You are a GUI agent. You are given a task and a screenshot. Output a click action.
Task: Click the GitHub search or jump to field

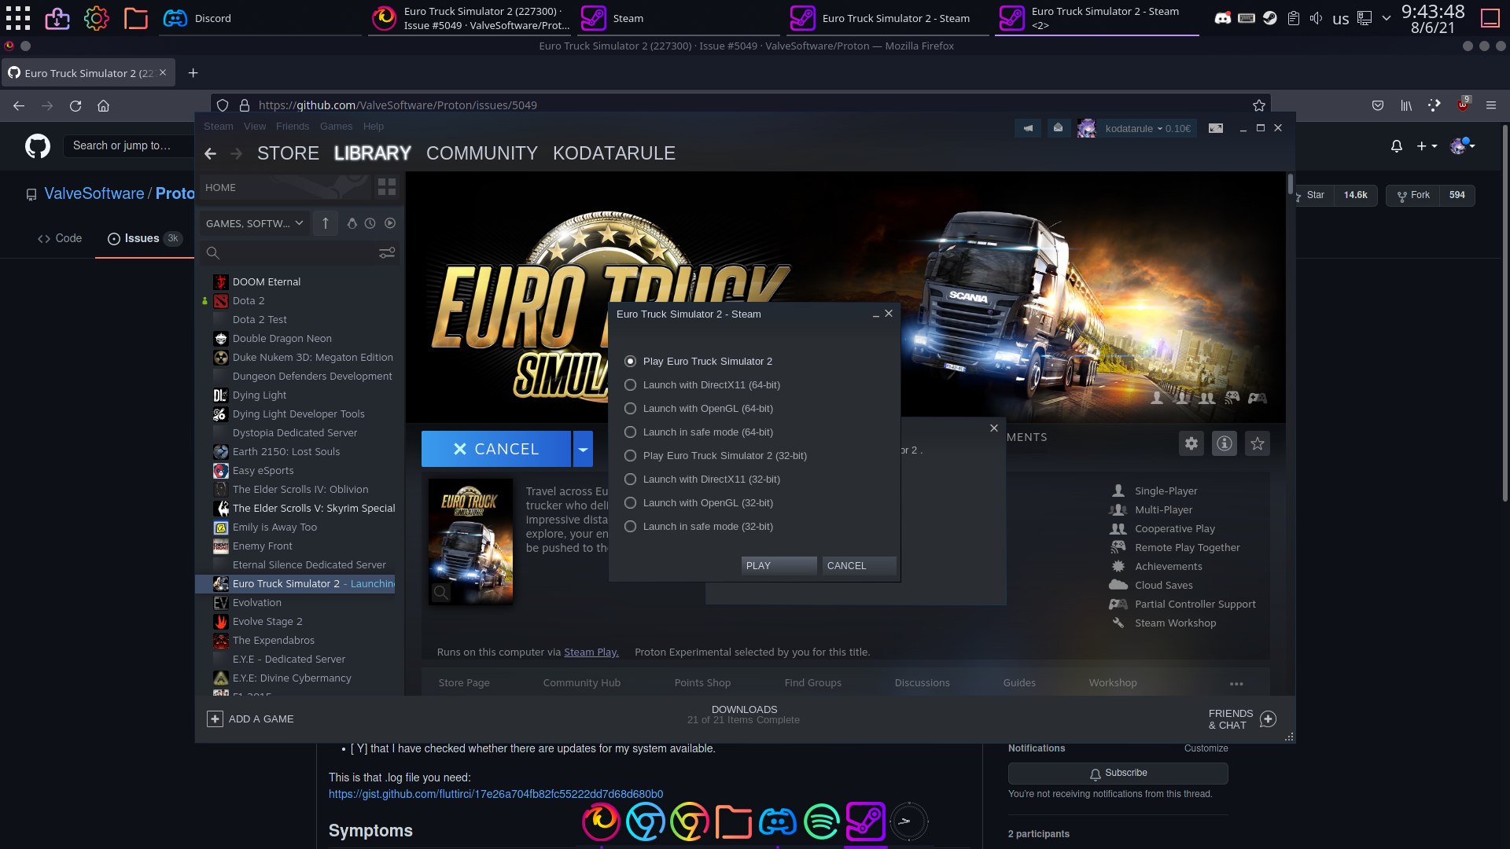pyautogui.click(x=130, y=146)
